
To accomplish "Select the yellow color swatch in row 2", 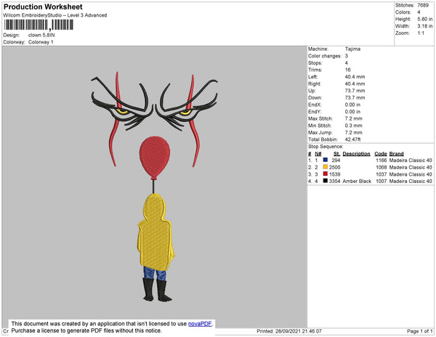I will 326,167.
